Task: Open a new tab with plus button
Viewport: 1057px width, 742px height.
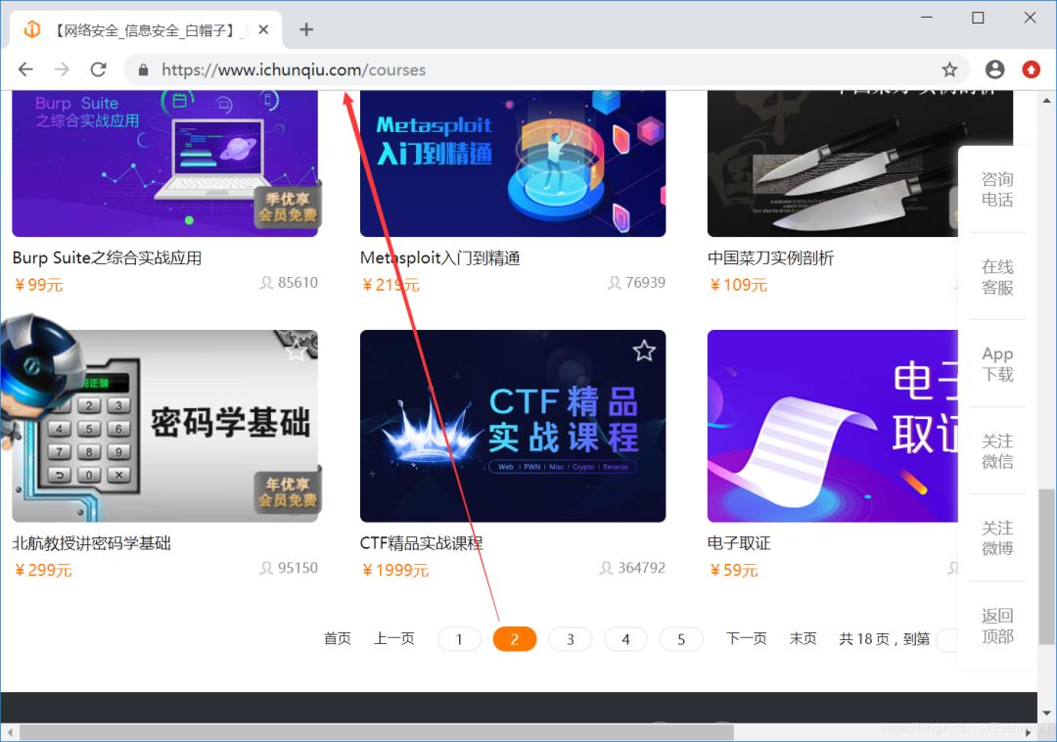Action: tap(306, 29)
